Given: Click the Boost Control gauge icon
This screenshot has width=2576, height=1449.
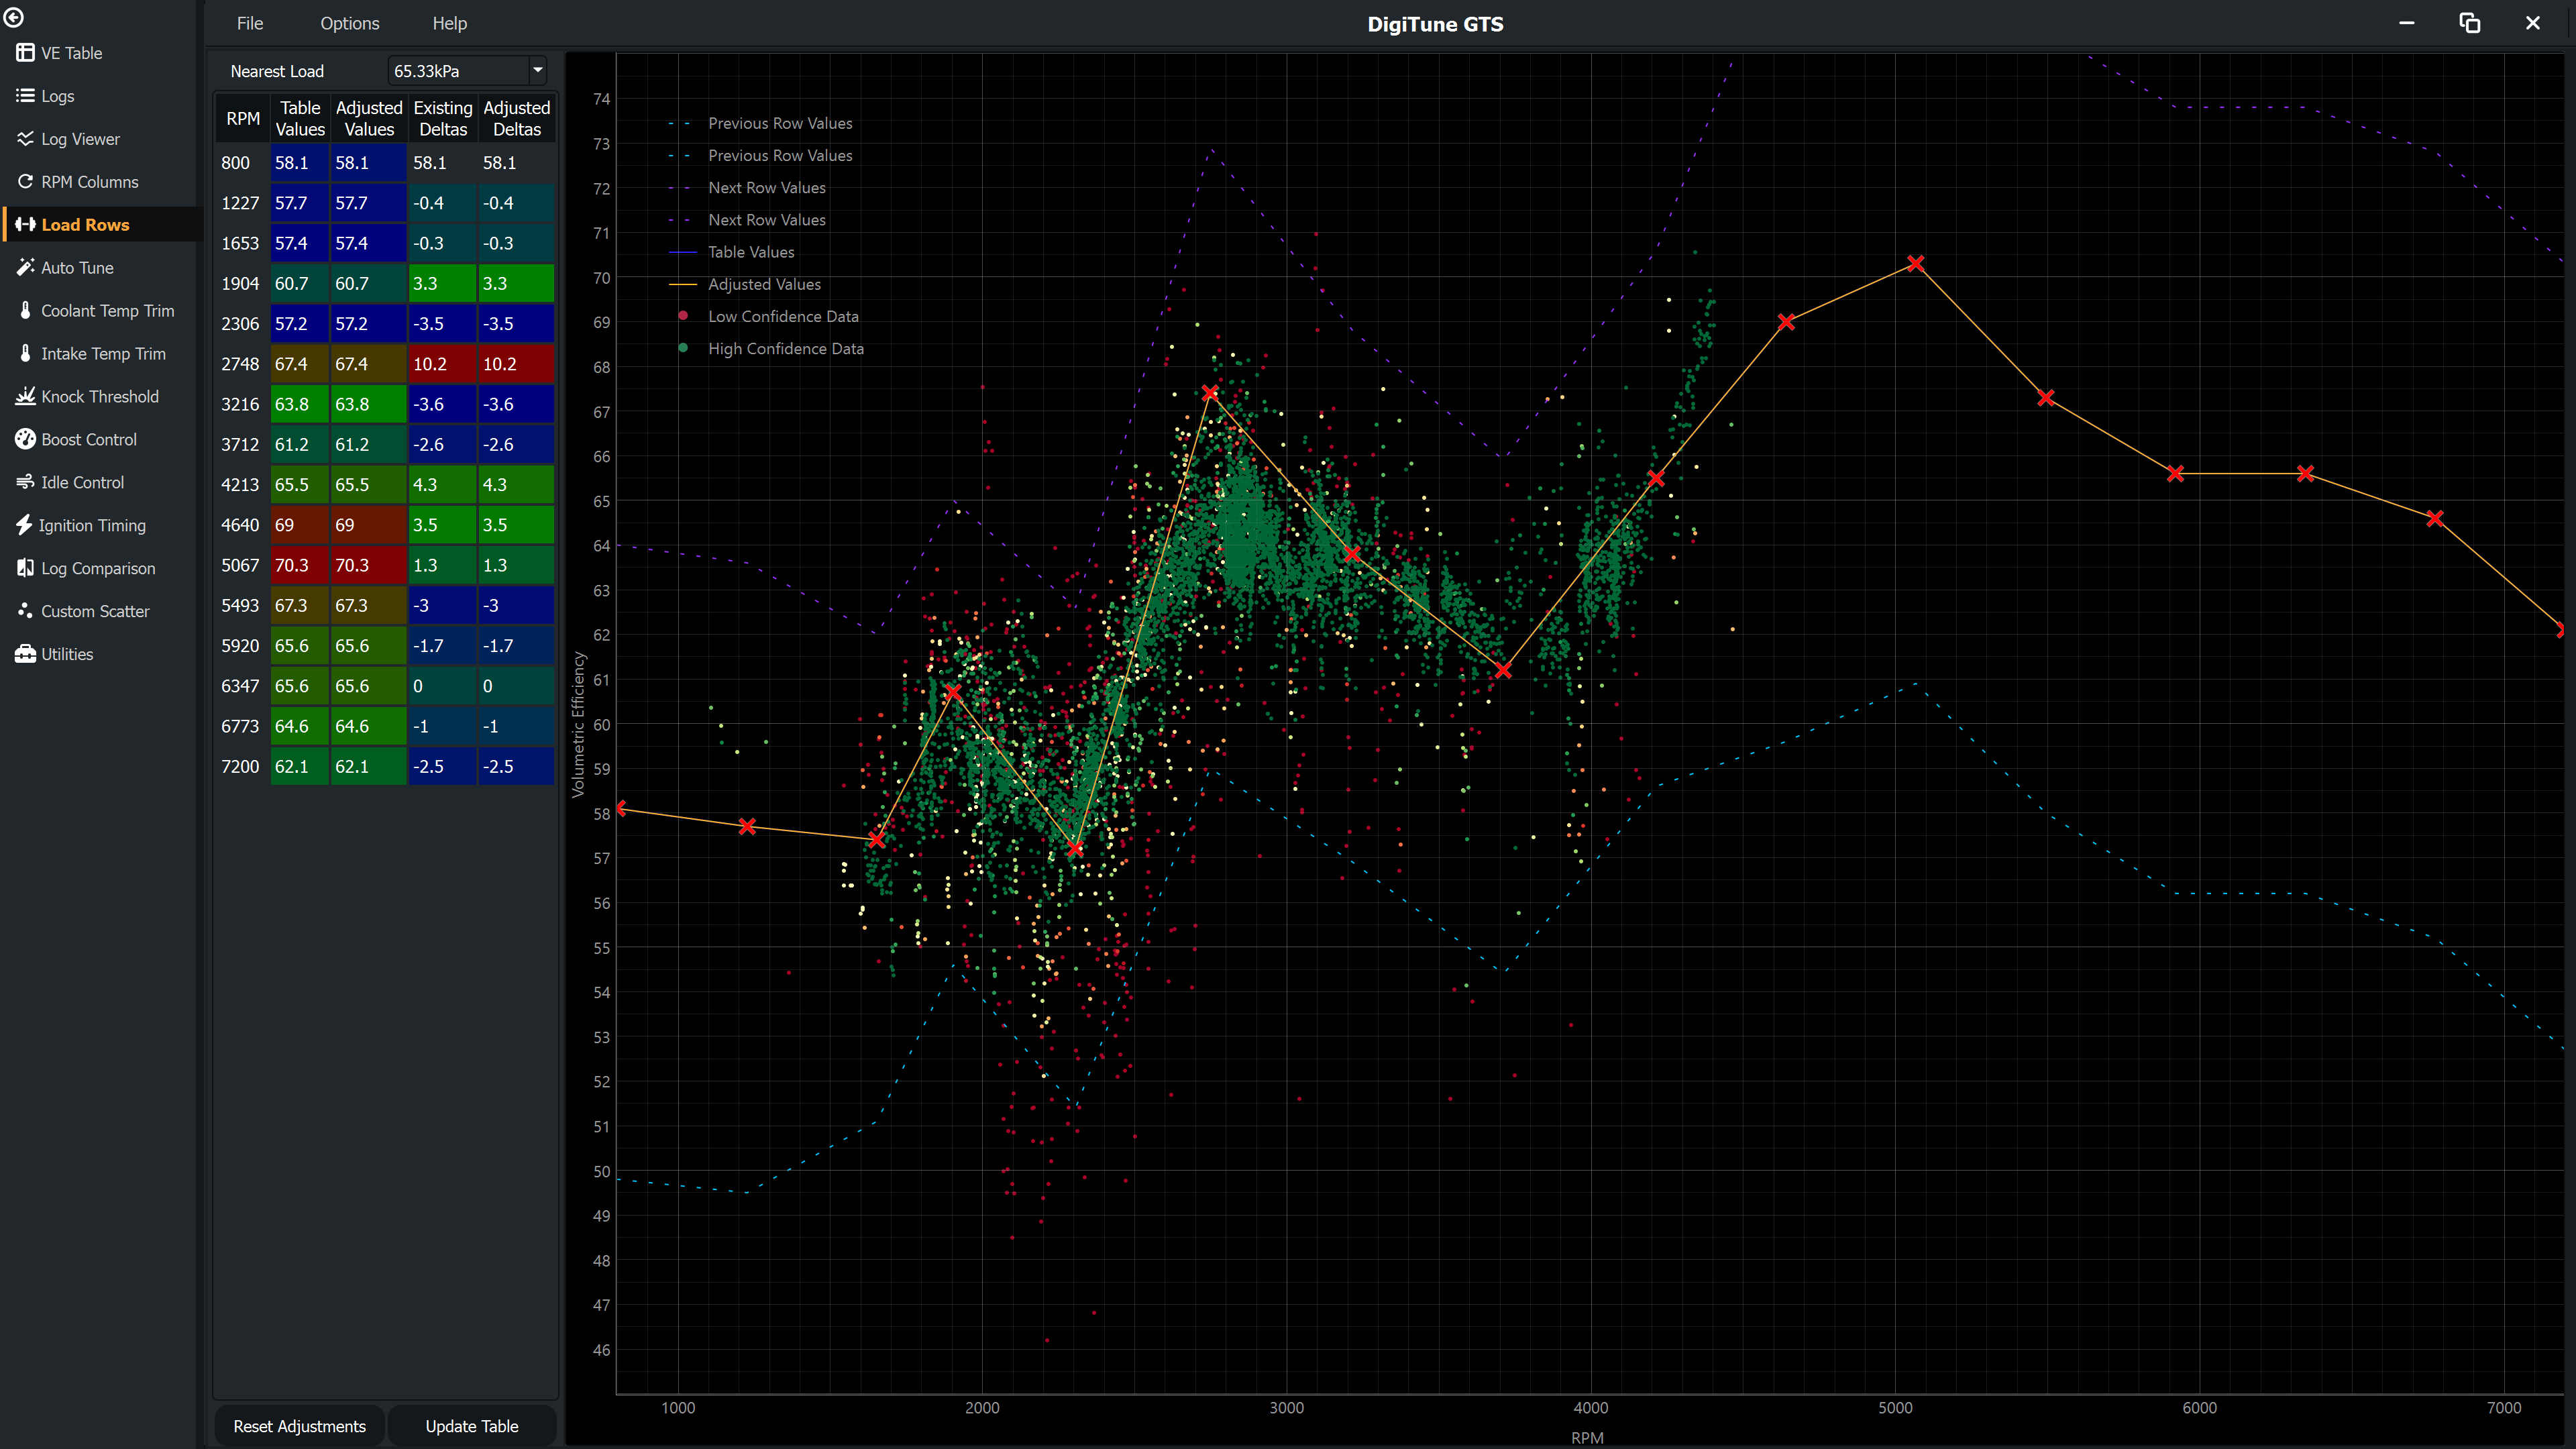Looking at the screenshot, I should point(25,440).
